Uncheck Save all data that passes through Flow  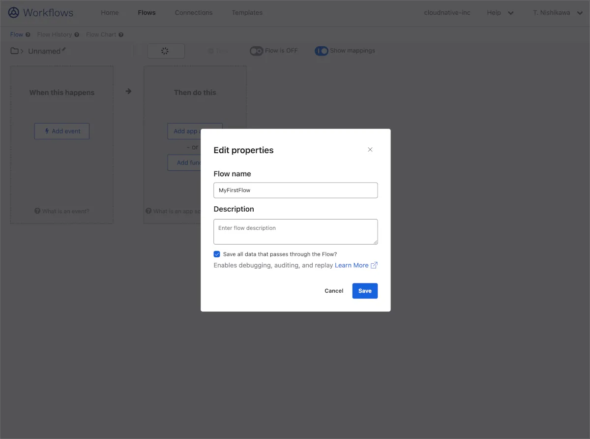(x=217, y=254)
